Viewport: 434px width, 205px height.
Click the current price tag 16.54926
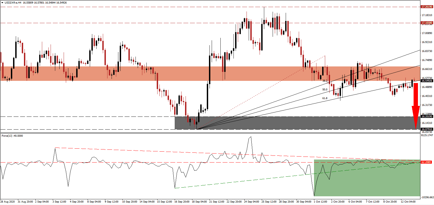[x=426, y=81]
